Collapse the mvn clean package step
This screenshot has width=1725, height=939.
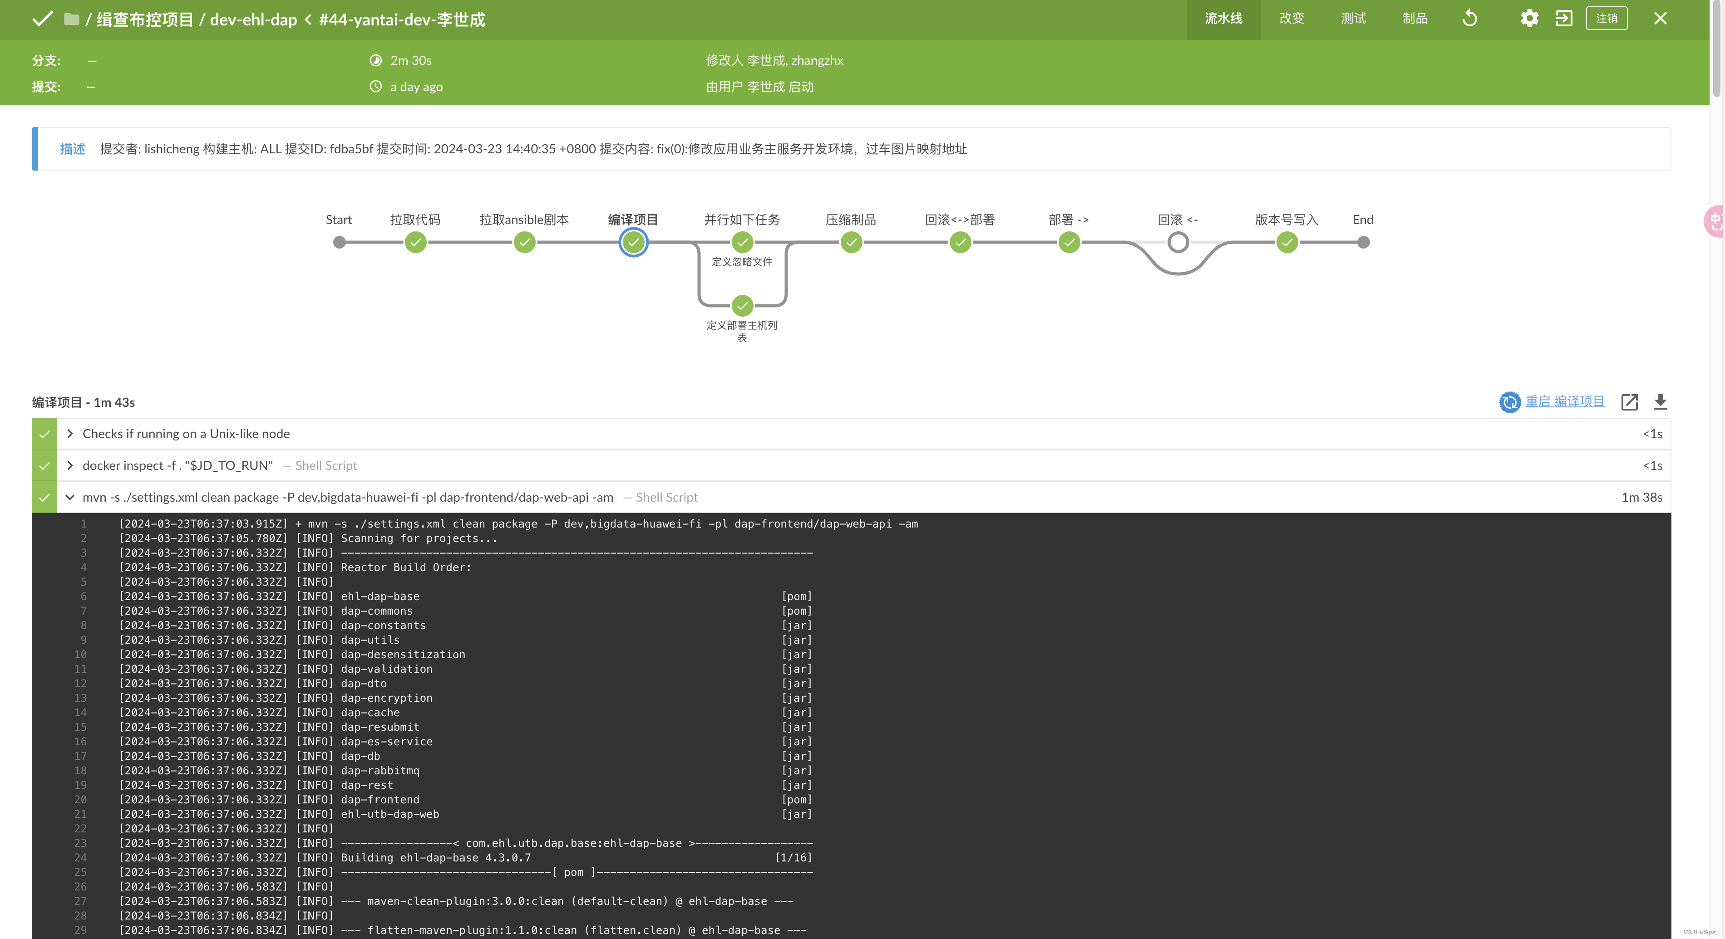coord(69,497)
